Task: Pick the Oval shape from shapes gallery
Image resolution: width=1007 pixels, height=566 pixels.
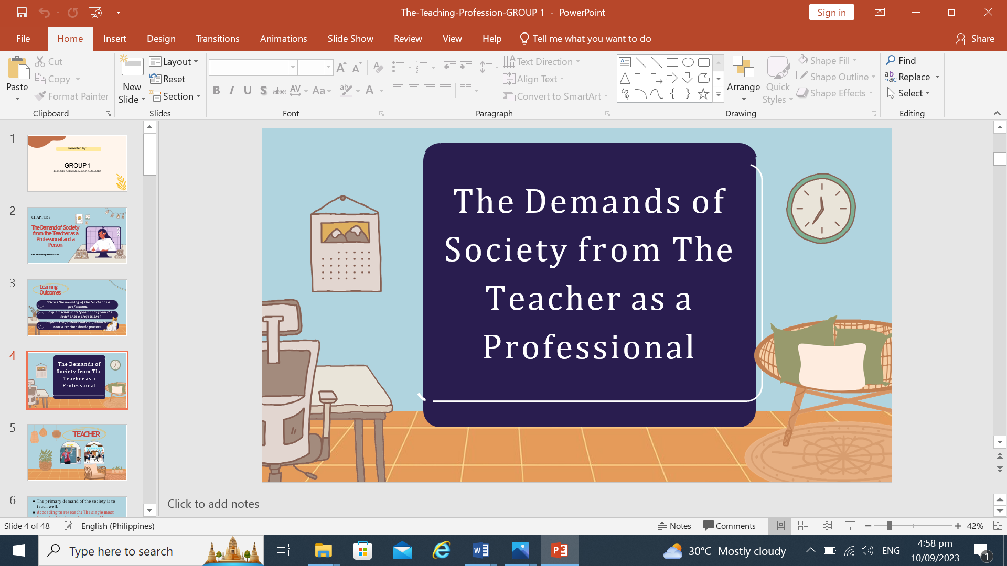Action: point(688,62)
